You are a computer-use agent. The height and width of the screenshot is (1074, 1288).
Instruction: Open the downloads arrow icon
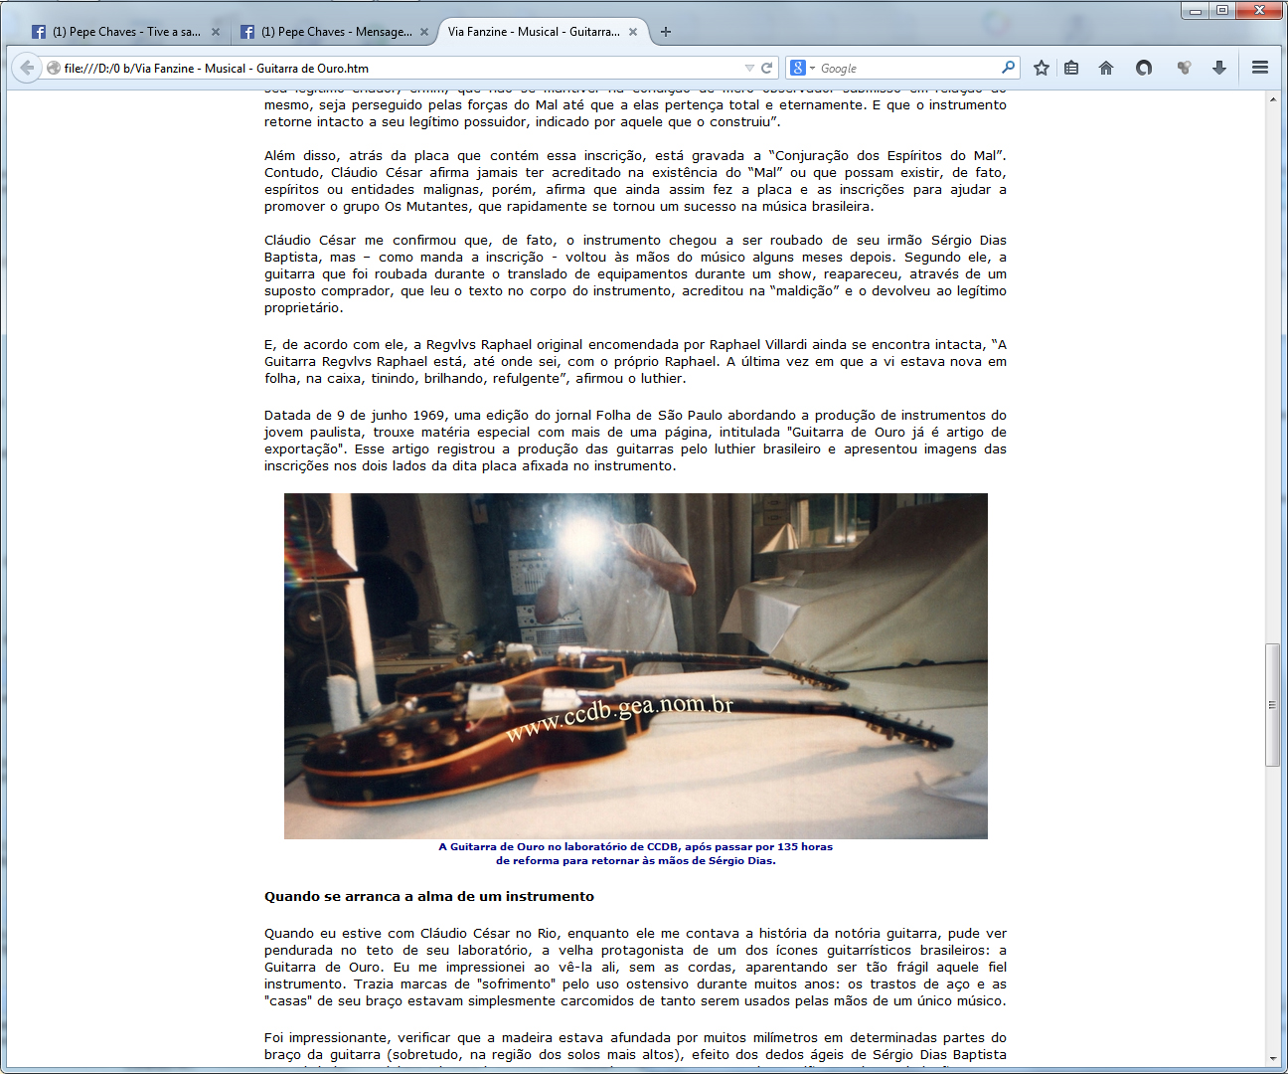1218,68
